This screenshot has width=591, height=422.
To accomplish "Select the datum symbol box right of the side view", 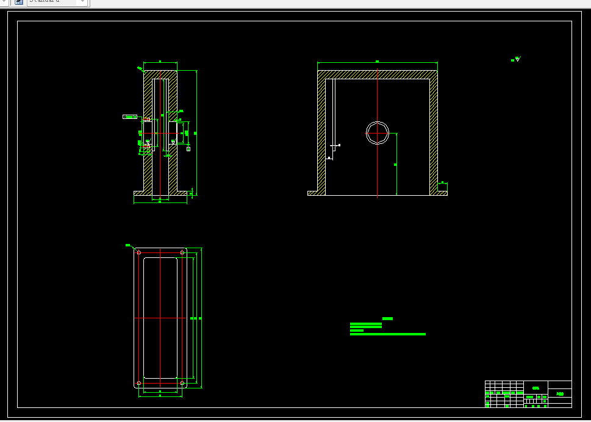I will pyautogui.click(x=188, y=149).
